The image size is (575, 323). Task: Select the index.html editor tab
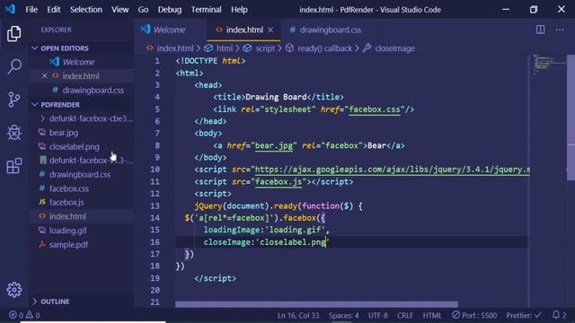[x=243, y=30]
